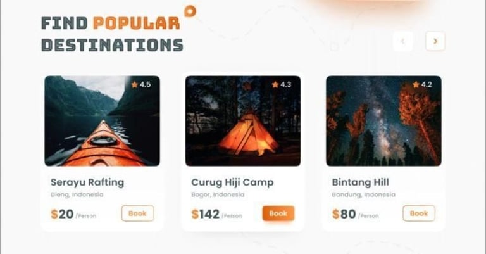Book the Serayu Rafting trip
This screenshot has height=254, width=486.
coord(137,213)
